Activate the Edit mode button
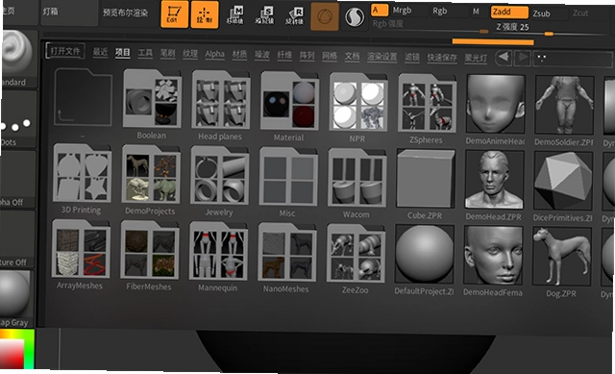 174,14
